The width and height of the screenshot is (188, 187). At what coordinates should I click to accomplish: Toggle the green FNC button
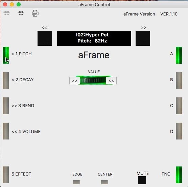pos(179,175)
